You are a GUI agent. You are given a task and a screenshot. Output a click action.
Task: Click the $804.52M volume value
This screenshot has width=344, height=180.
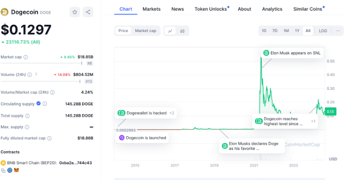83,75
